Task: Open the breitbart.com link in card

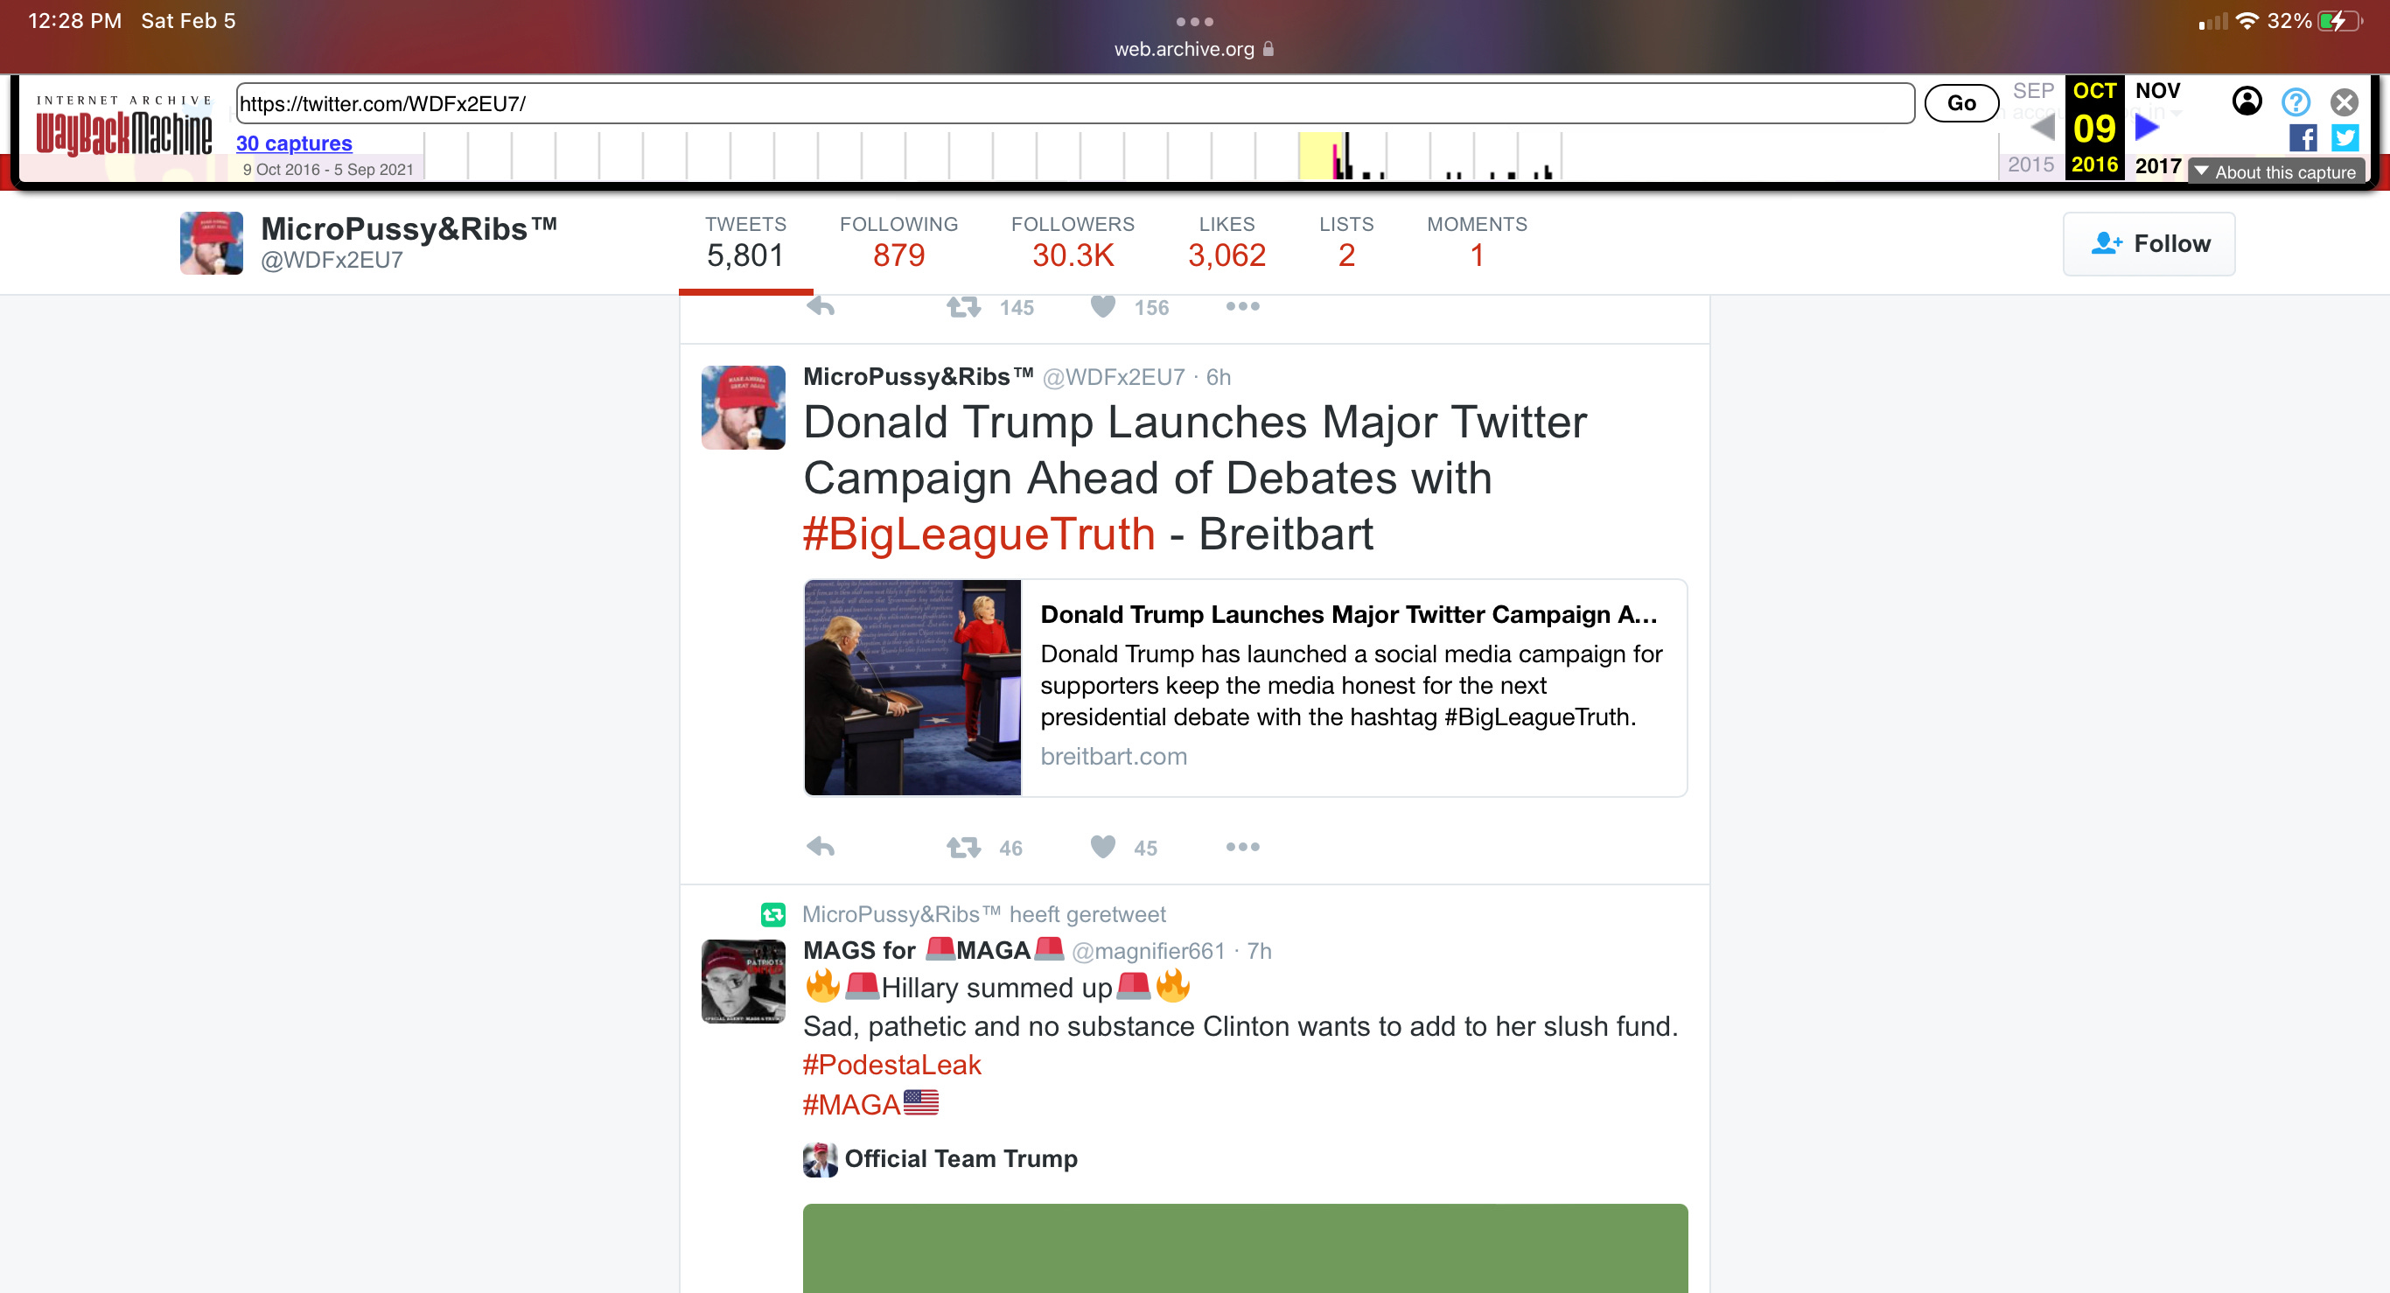Action: click(x=1114, y=757)
